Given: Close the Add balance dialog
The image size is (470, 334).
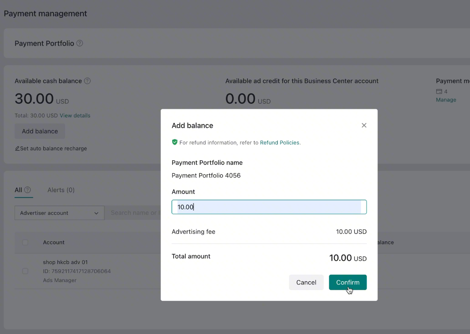Looking at the screenshot, I should point(364,126).
